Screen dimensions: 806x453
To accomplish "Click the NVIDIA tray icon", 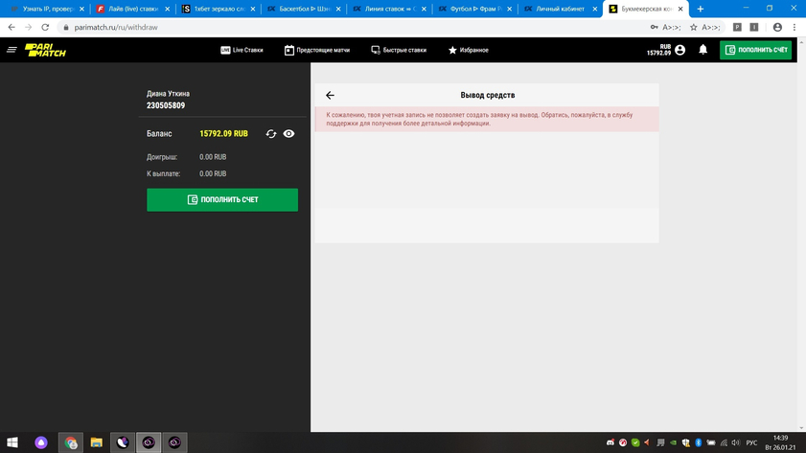I will coord(673,442).
